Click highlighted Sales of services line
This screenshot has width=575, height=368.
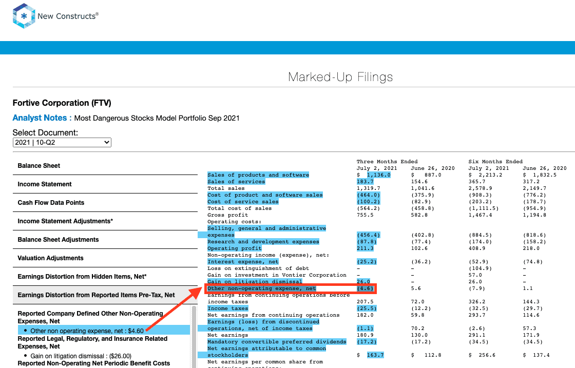[236, 182]
